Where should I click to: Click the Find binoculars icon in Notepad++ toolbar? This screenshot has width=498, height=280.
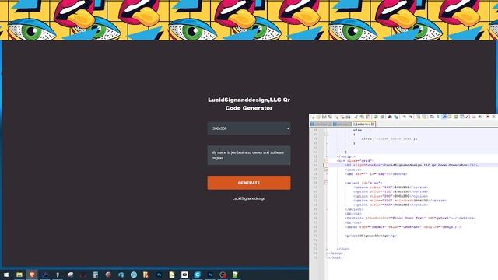pyautogui.click(x=391, y=117)
